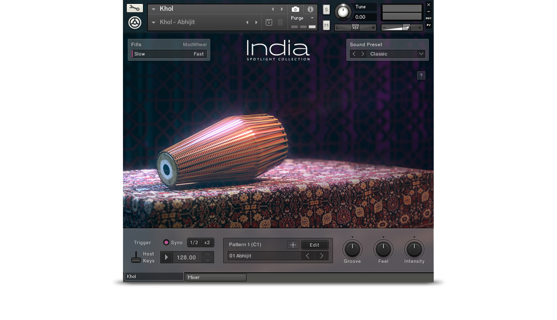
Task: Decrease tempo with the down stepper arrow
Action: point(208,260)
